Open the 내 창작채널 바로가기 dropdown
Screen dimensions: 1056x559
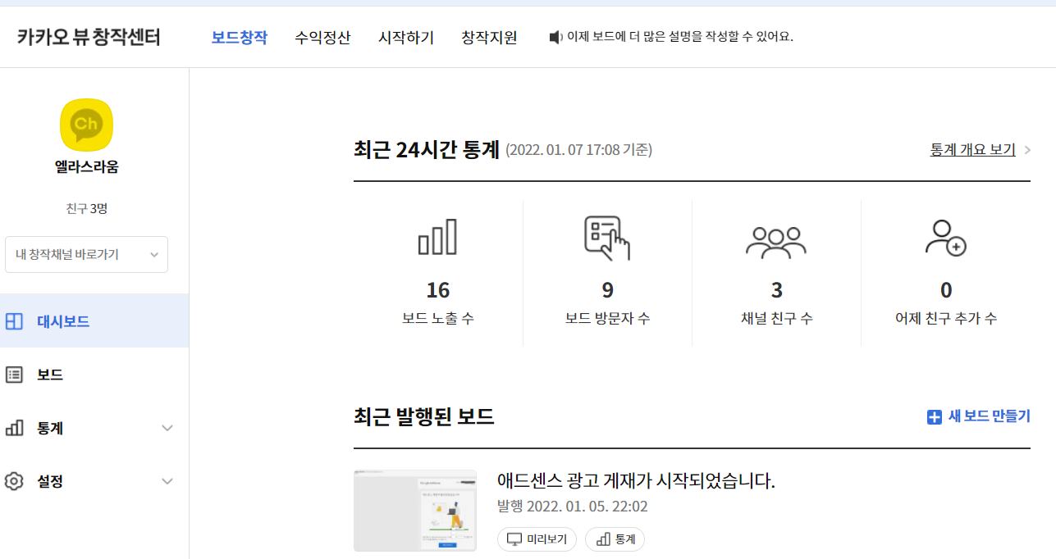pyautogui.click(x=86, y=254)
